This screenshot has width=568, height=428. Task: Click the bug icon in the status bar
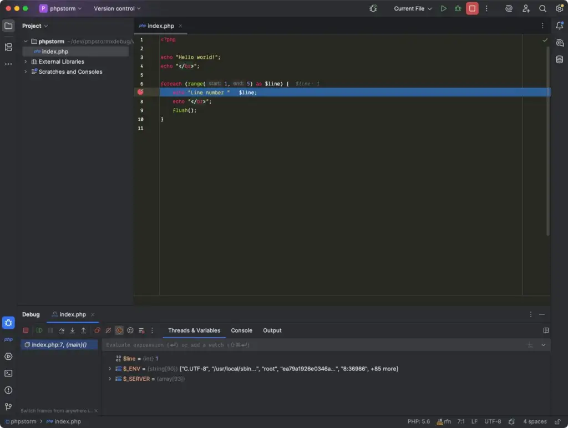tap(511, 421)
